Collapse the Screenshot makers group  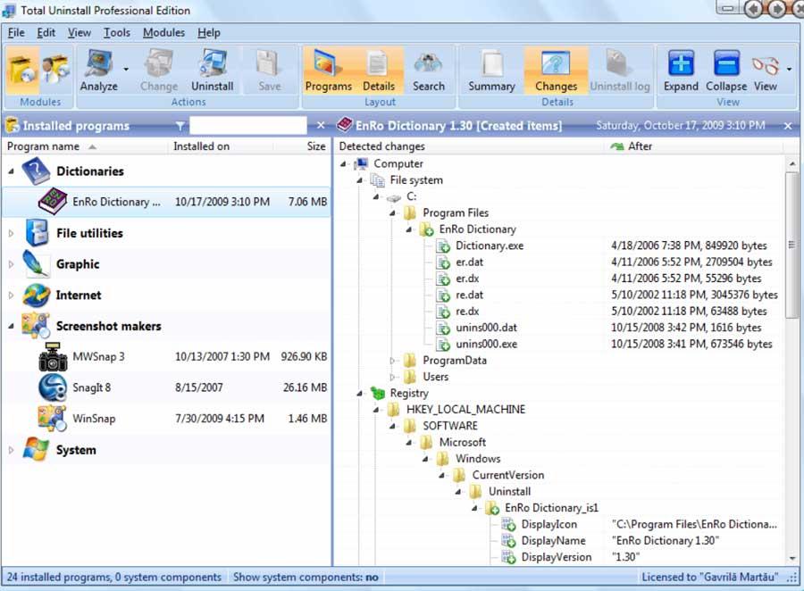[x=12, y=326]
